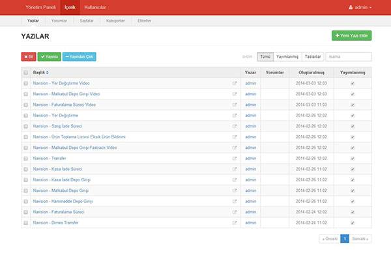The width and height of the screenshot is (391, 260).
Task: Click date 2014-03-03 11:03 cell
Action: pyautogui.click(x=311, y=105)
